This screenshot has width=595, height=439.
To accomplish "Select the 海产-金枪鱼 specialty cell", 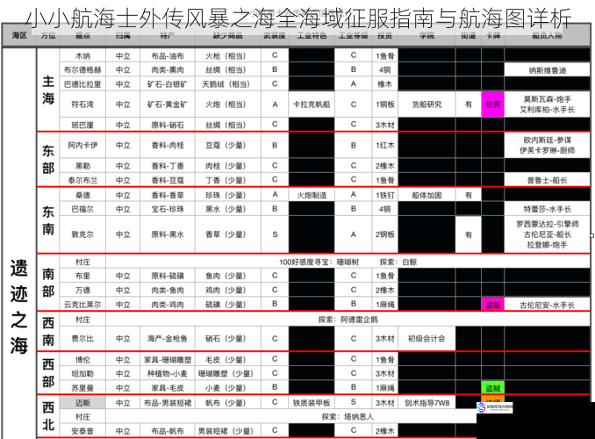I will [168, 338].
